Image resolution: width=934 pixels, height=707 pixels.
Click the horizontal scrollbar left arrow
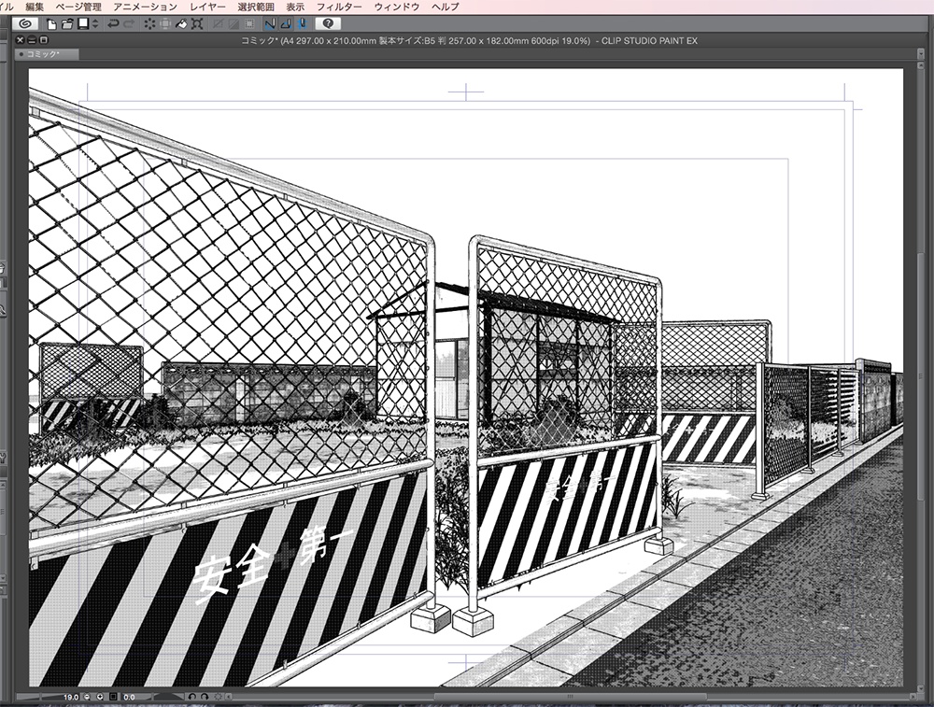tap(229, 697)
